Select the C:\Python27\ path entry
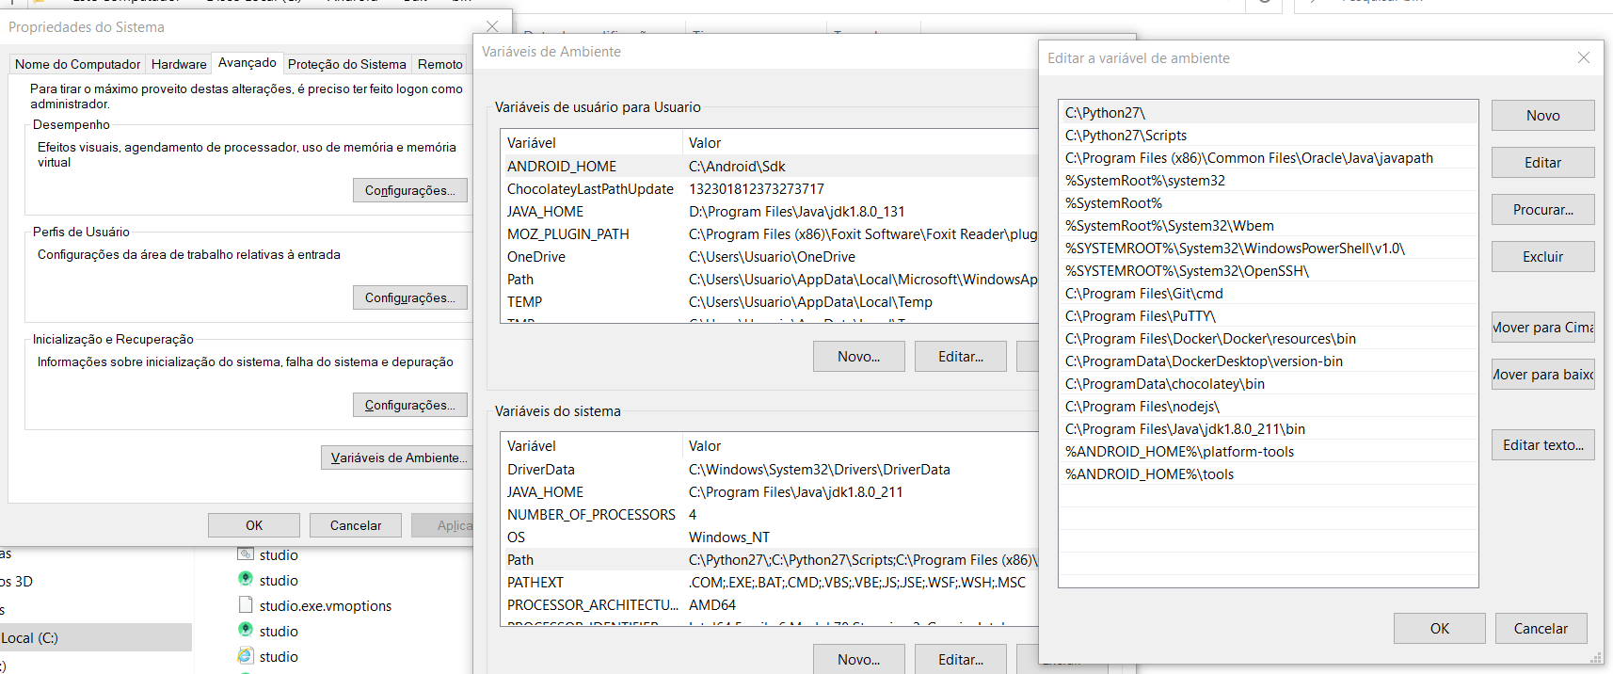Viewport: 1613px width, 674px height. (1268, 113)
